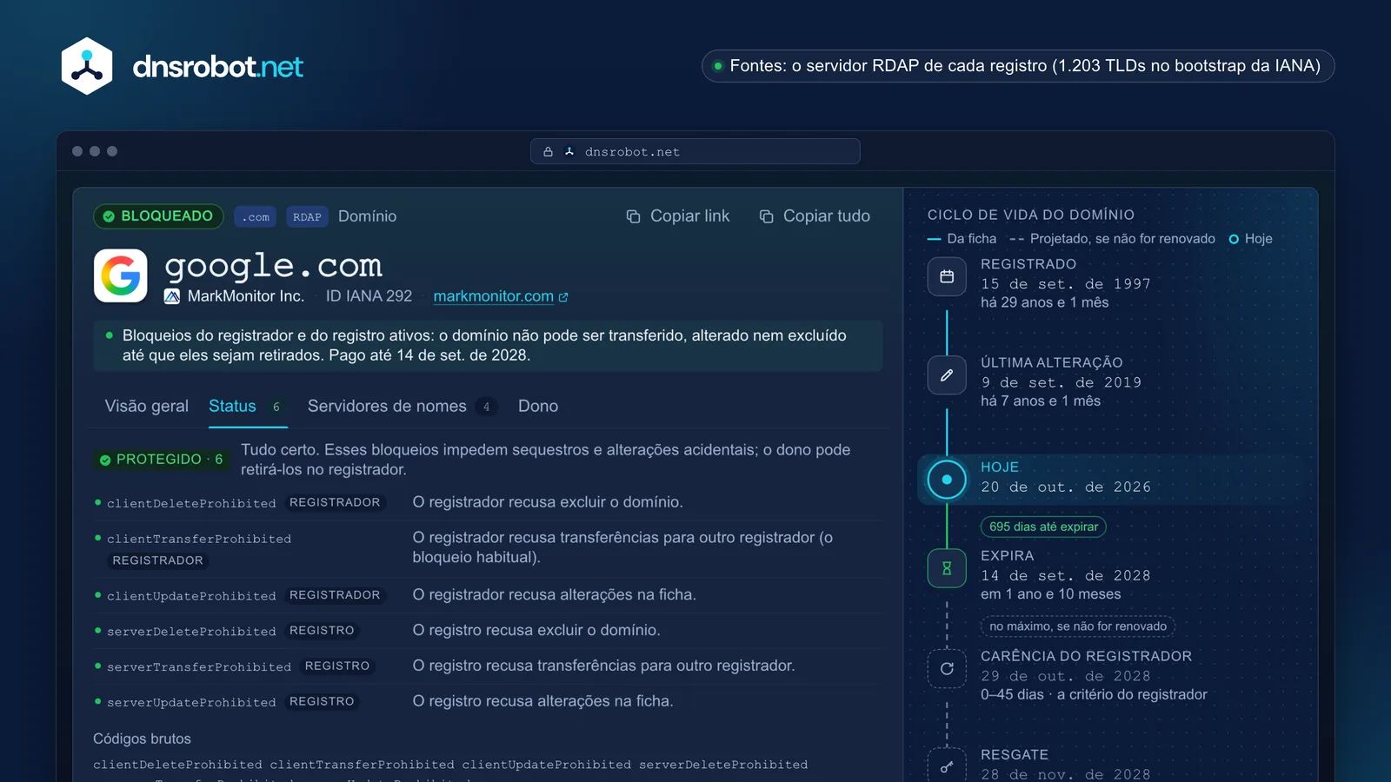This screenshot has height=782, width=1391.
Task: Click the 695 dias até expirar pill
Action: click(1043, 527)
